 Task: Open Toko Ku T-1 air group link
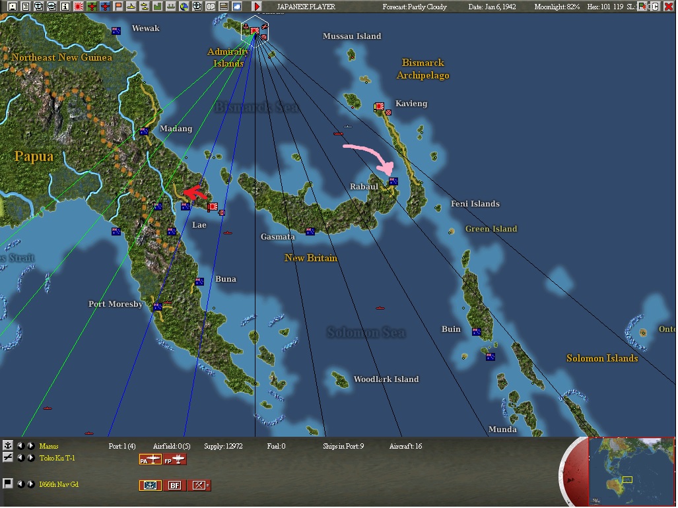point(57,458)
